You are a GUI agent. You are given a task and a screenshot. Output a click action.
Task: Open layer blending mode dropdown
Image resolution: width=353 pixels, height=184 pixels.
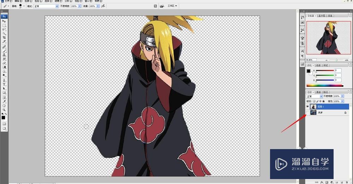coord(314,96)
